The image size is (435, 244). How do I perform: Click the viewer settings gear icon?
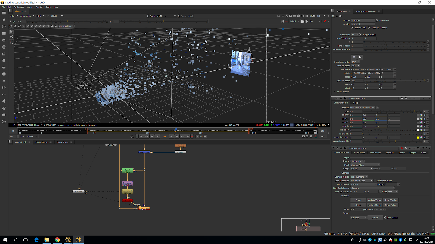(x=11, y=26)
